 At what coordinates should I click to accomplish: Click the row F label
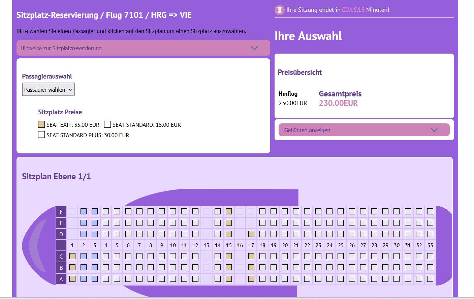tap(61, 212)
